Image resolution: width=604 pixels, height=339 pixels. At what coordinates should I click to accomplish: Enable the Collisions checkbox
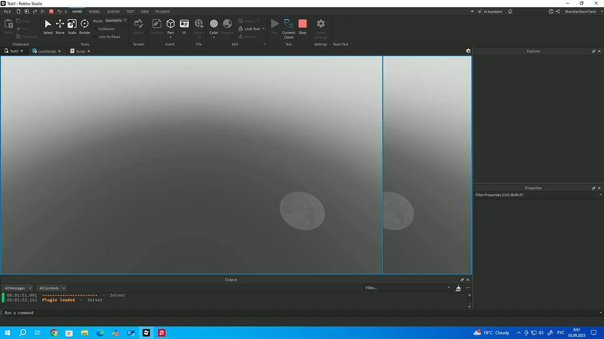point(96,29)
